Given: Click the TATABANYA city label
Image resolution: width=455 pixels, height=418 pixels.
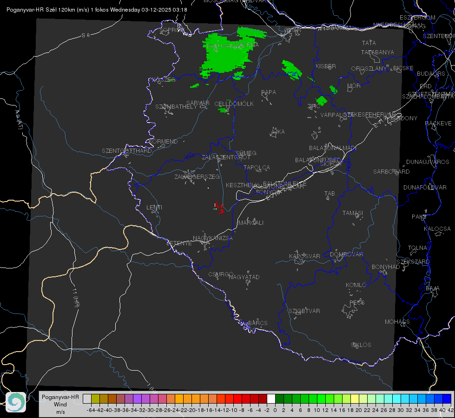Looking at the screenshot, I should (x=377, y=52).
